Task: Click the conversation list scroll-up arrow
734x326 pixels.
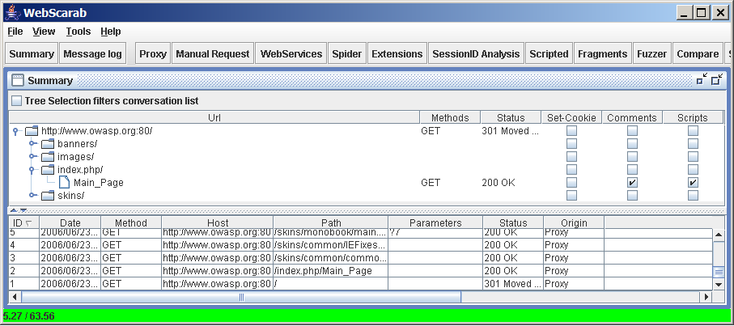Action: coord(719,235)
